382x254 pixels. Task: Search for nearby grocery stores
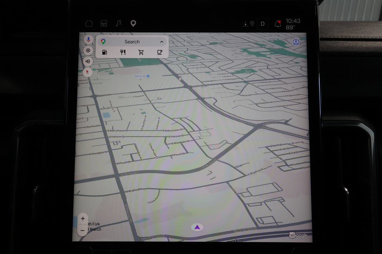pos(141,52)
